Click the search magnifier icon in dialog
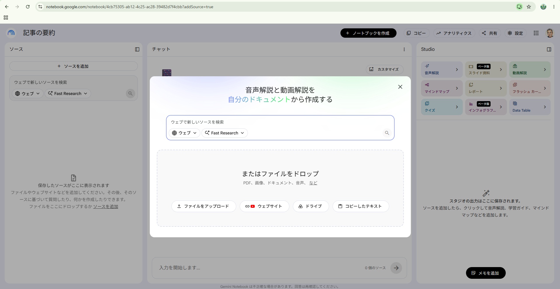 [x=387, y=133]
